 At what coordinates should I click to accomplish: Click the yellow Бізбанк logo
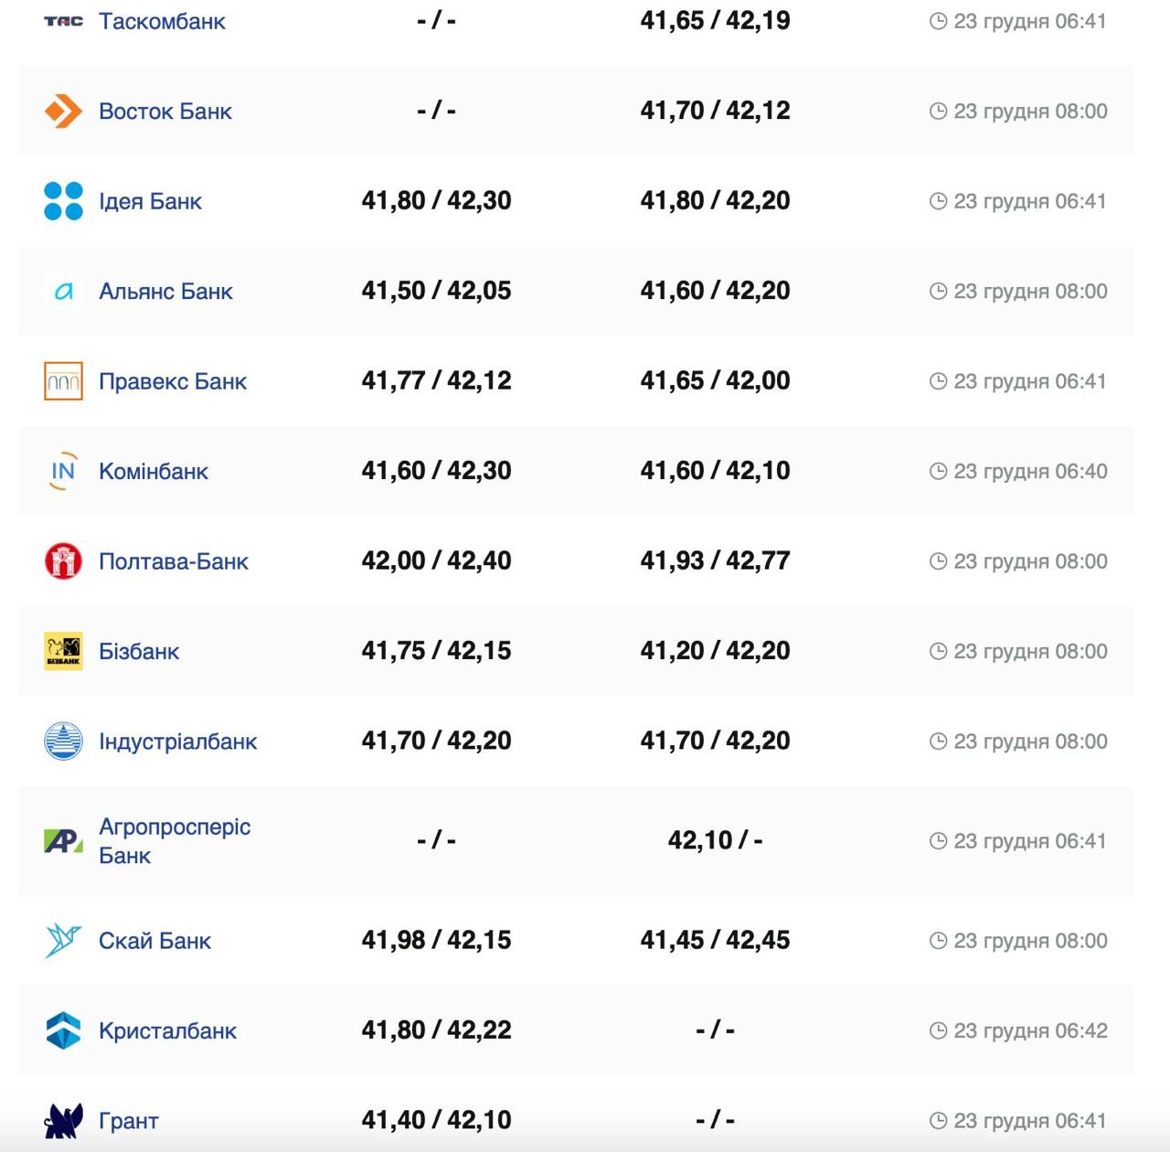coord(63,651)
